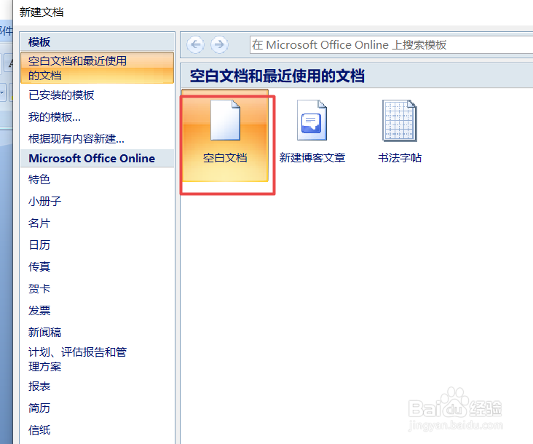Select the 新闻稿 template category

[45, 332]
